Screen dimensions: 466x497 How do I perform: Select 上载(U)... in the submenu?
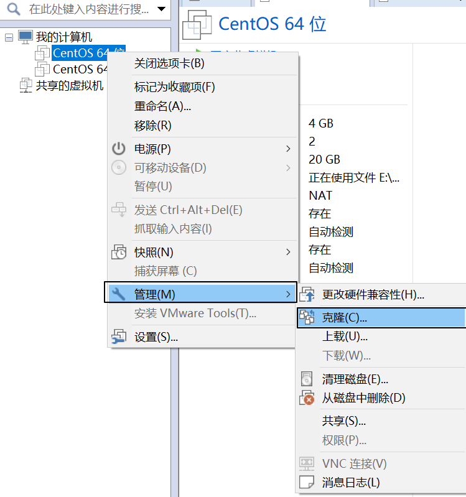381,337
